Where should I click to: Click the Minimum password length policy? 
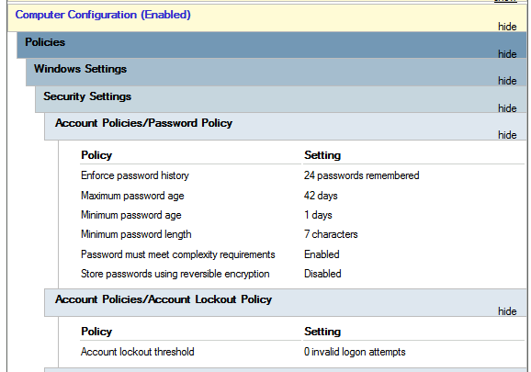[x=136, y=234]
